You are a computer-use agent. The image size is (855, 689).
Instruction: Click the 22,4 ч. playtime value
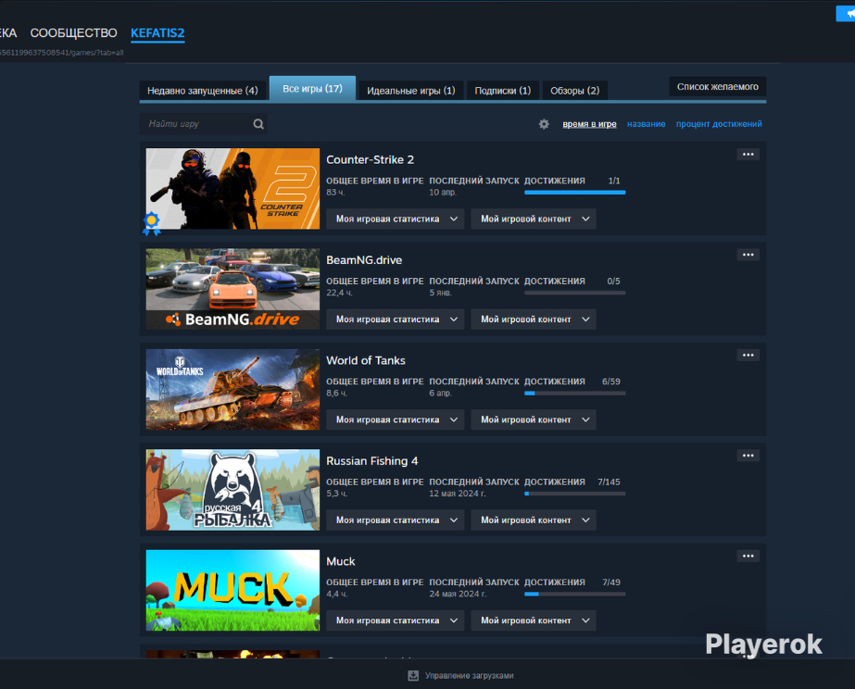click(x=339, y=293)
